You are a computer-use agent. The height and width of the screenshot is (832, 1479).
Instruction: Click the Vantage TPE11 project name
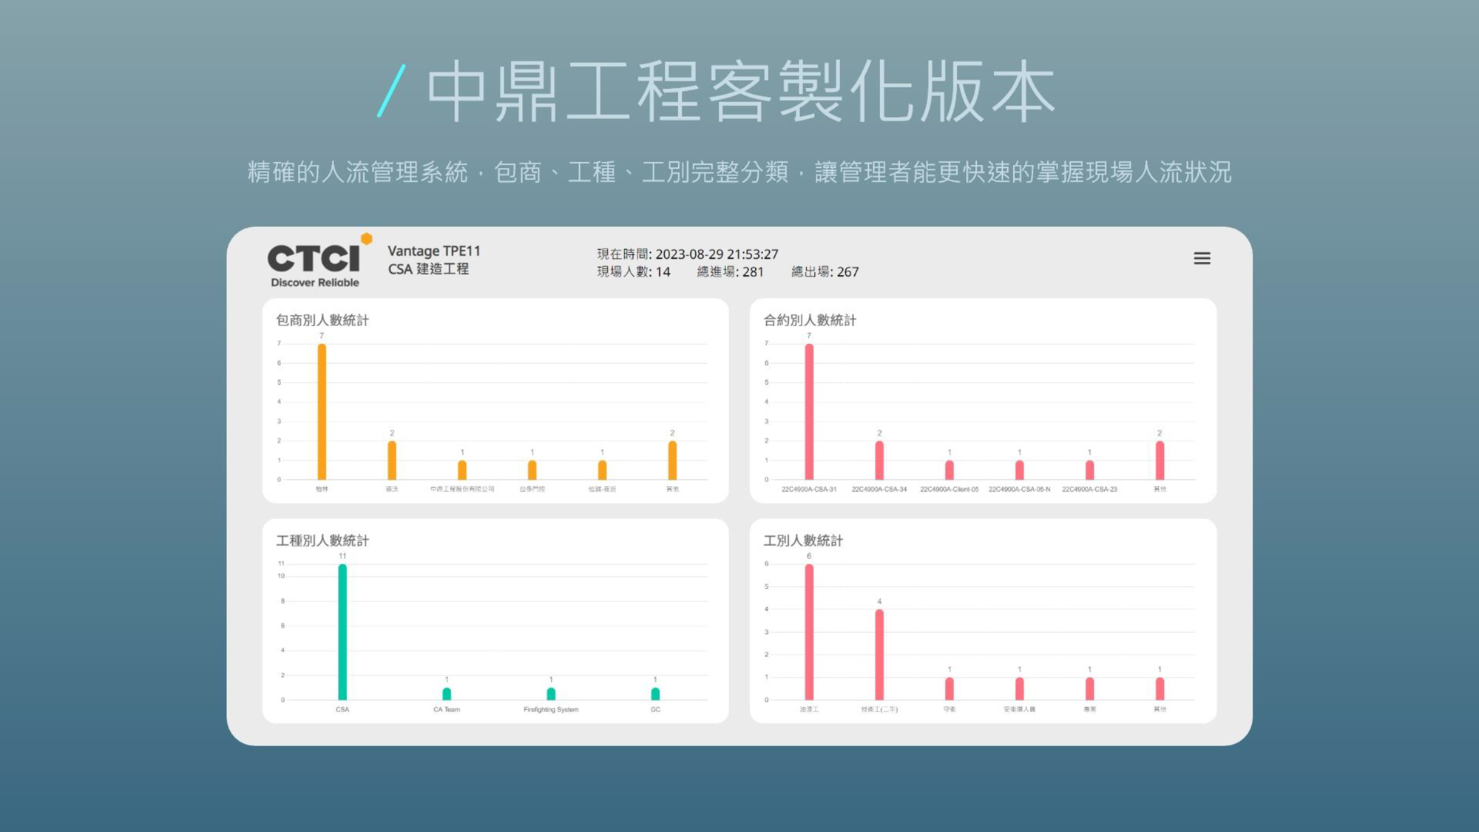tap(434, 251)
